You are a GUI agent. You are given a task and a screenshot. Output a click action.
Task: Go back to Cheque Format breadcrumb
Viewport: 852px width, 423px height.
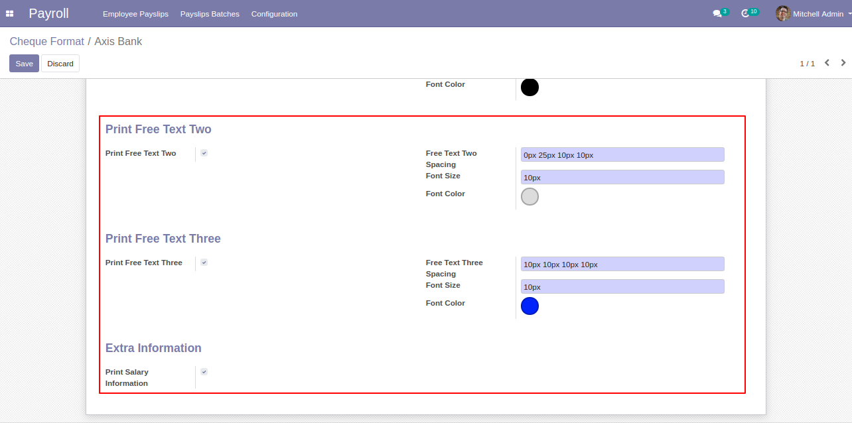pos(46,41)
